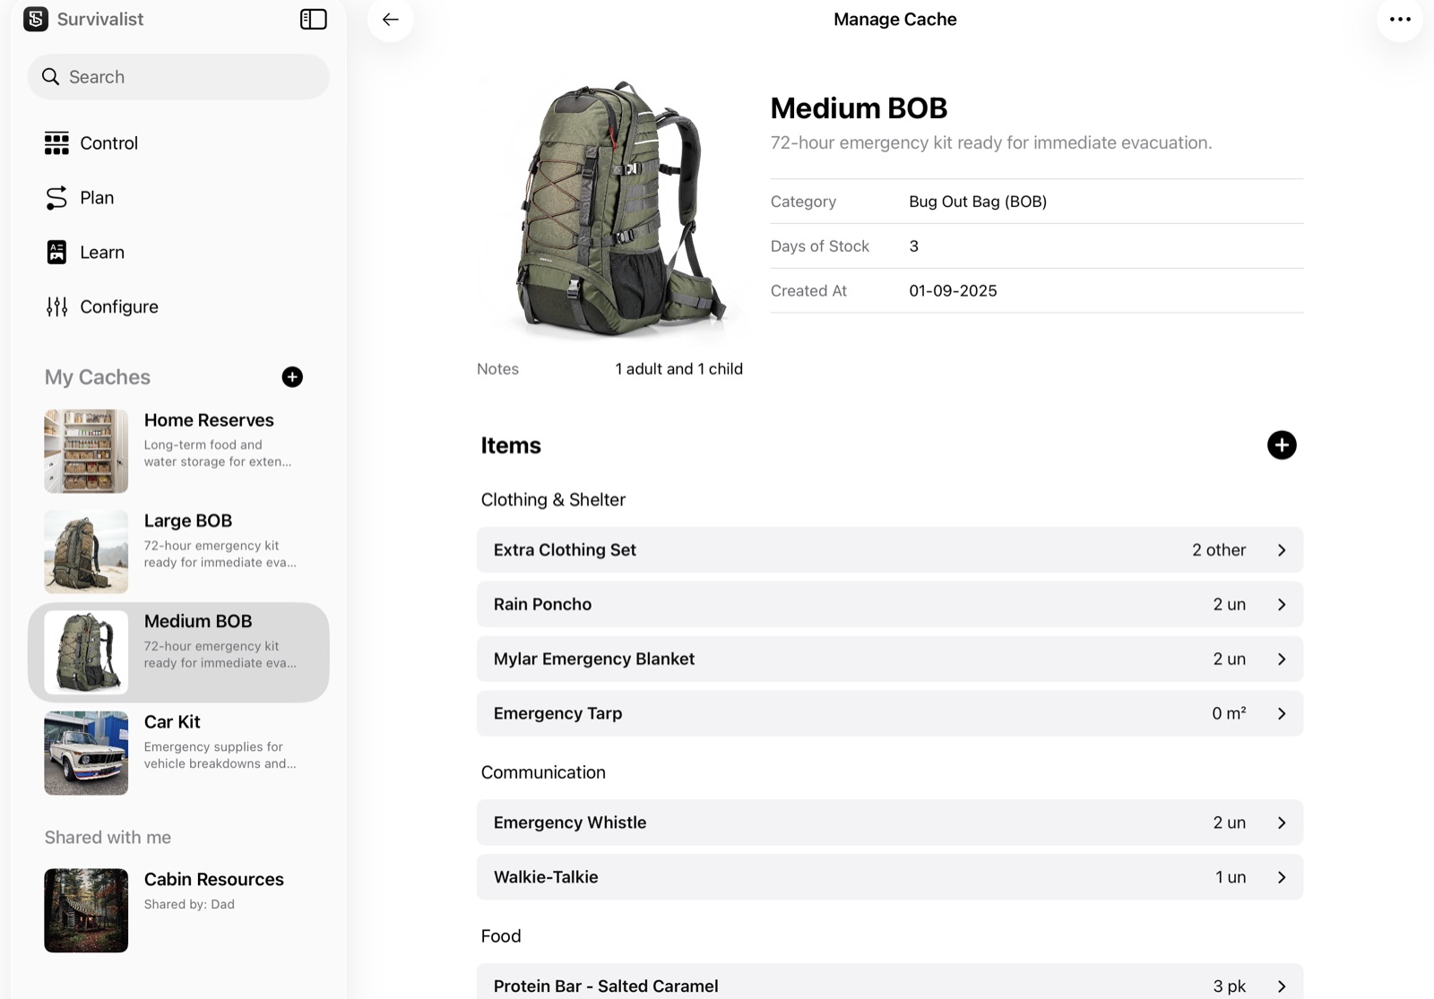This screenshot has width=1434, height=999.
Task: Click the Days of Stock value 3
Action: 913,246
